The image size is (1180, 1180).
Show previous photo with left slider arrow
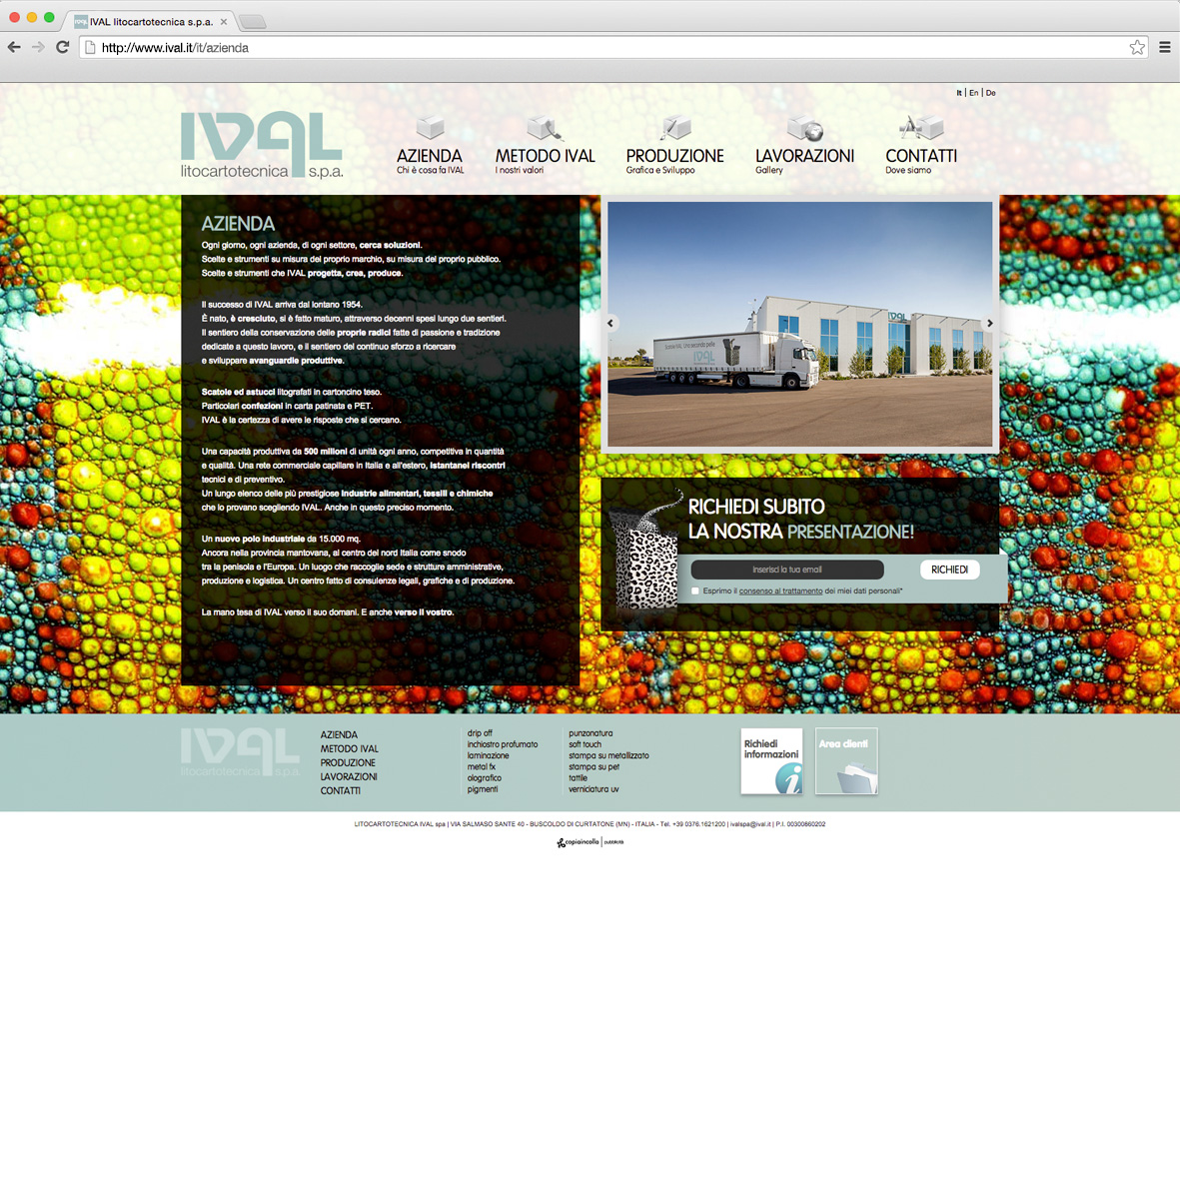click(610, 323)
